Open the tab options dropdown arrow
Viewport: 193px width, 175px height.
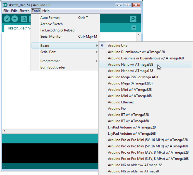134,28
